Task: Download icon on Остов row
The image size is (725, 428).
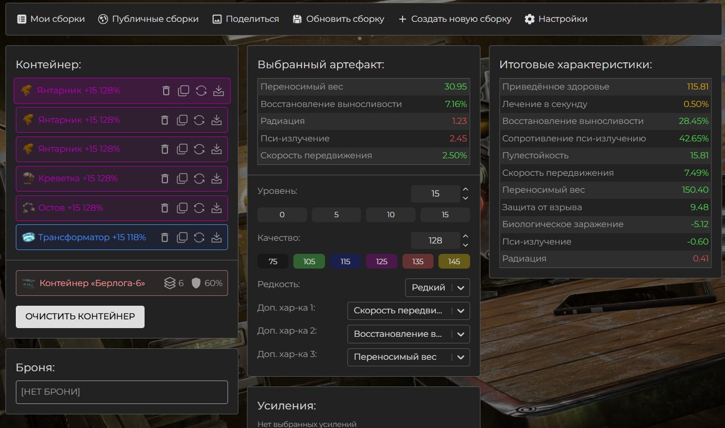Action: pos(217,207)
